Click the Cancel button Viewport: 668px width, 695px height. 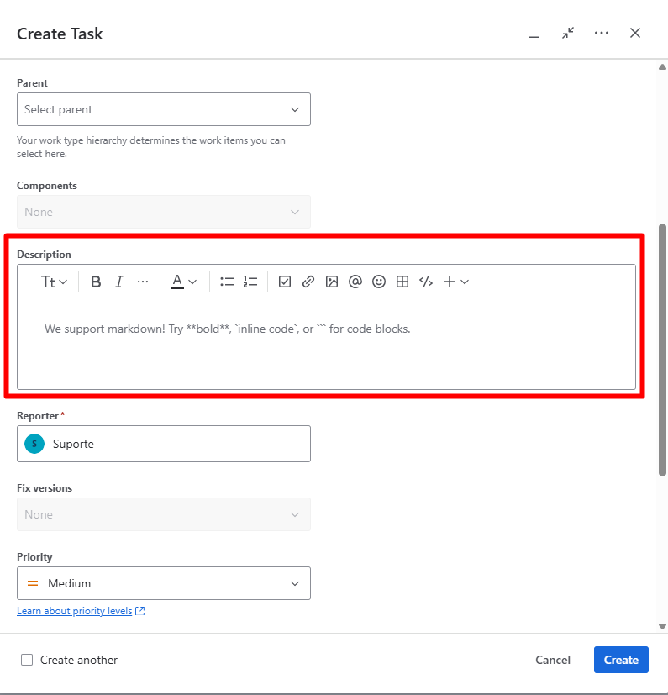(553, 660)
